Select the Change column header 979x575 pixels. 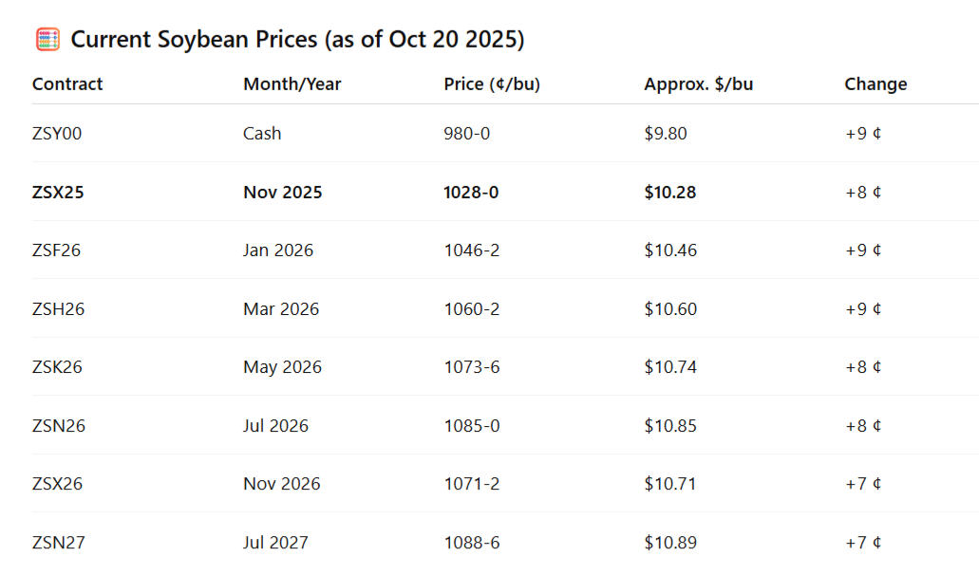click(875, 83)
